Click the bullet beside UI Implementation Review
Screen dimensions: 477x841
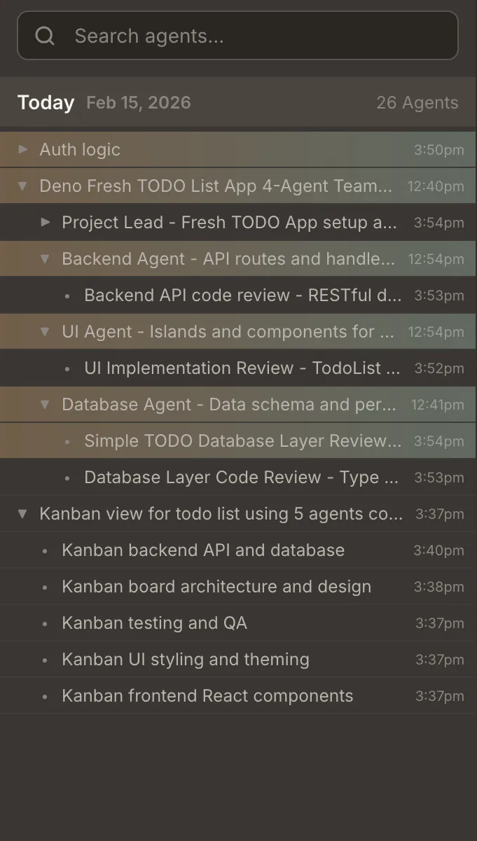coord(67,368)
